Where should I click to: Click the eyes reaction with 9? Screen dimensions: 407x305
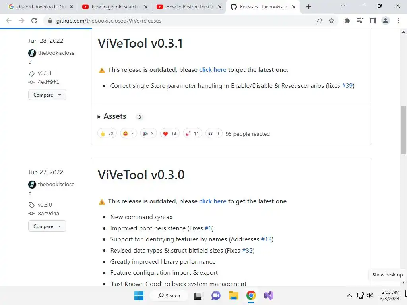pyautogui.click(x=214, y=133)
